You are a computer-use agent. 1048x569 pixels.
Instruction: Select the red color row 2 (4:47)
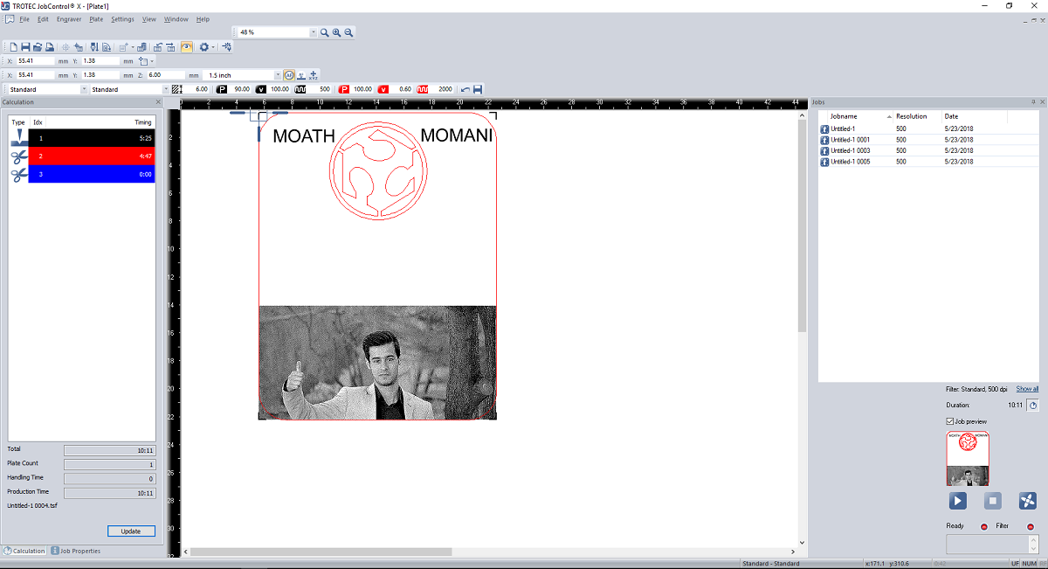(92, 156)
